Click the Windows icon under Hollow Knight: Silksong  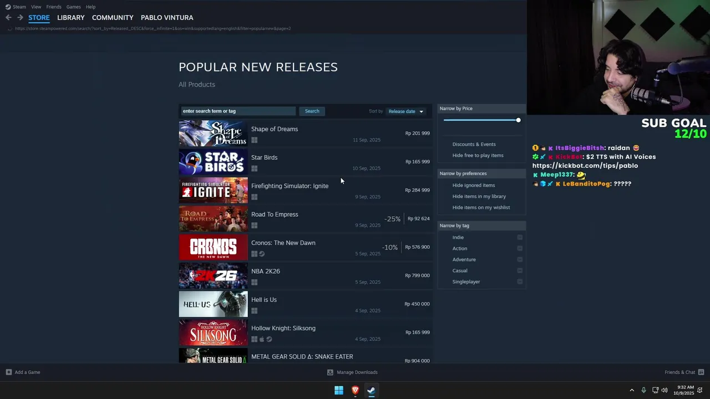(254, 339)
